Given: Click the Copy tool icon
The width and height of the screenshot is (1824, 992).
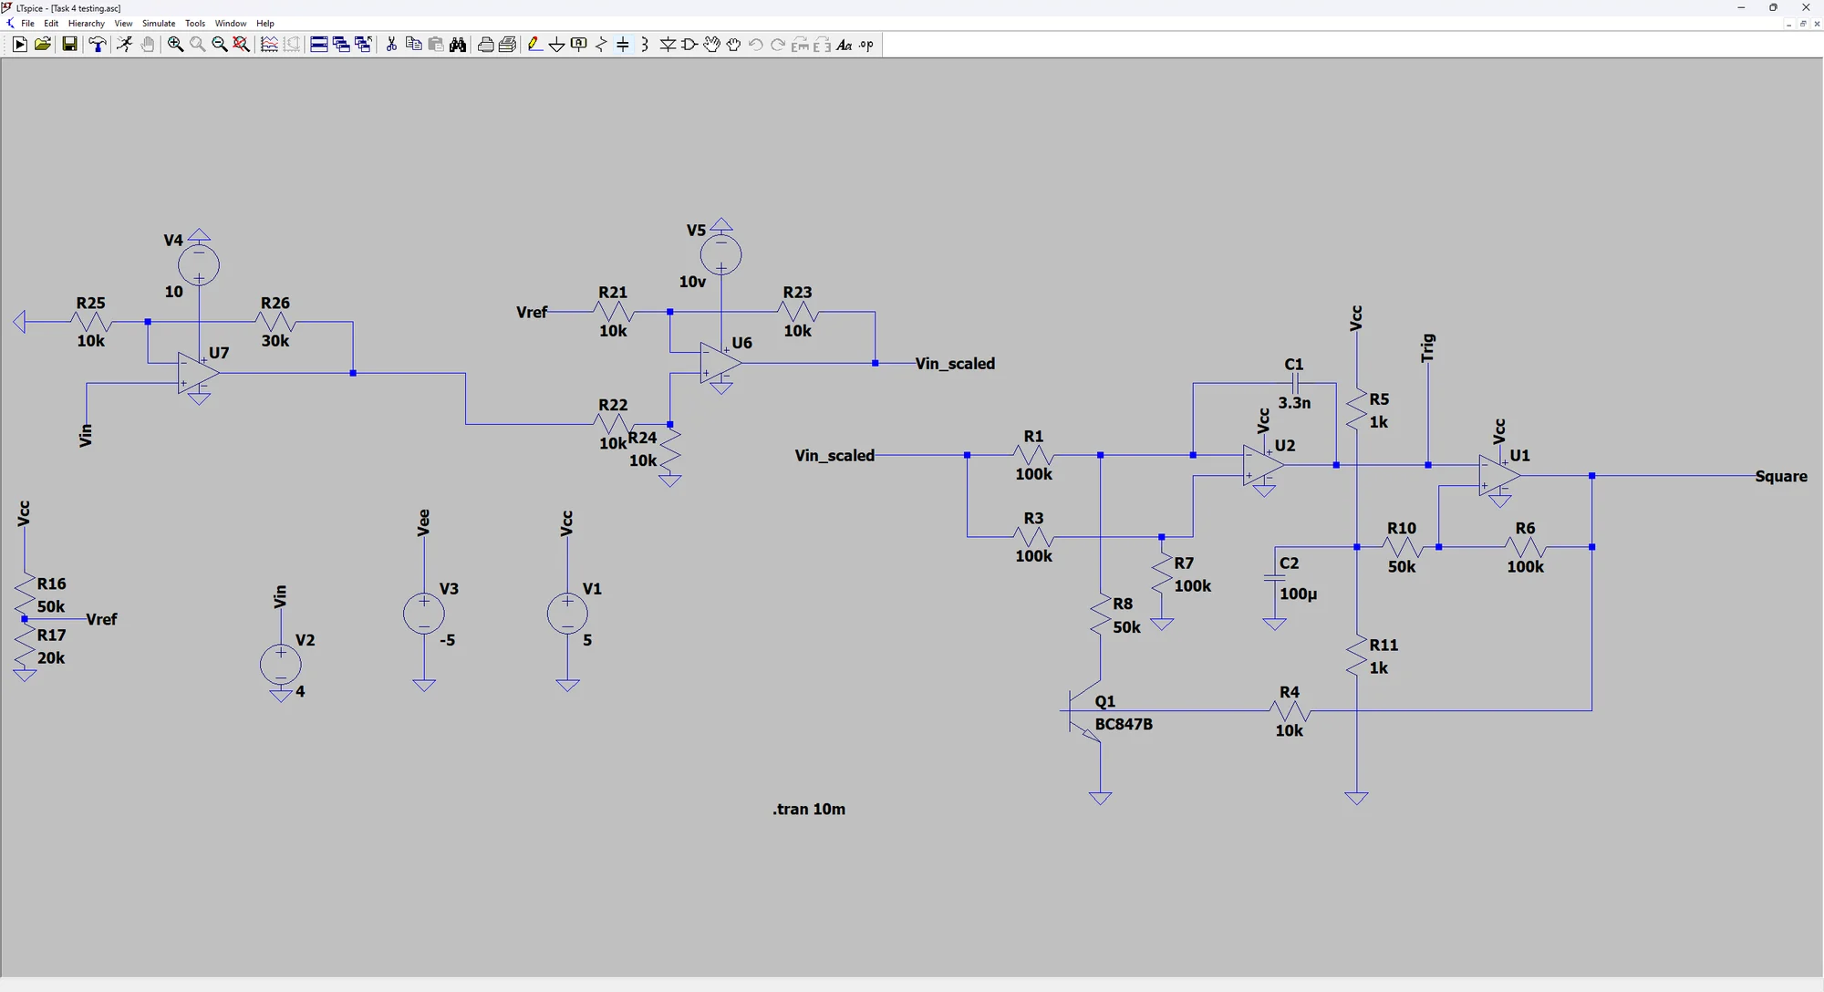Looking at the screenshot, I should 413,45.
